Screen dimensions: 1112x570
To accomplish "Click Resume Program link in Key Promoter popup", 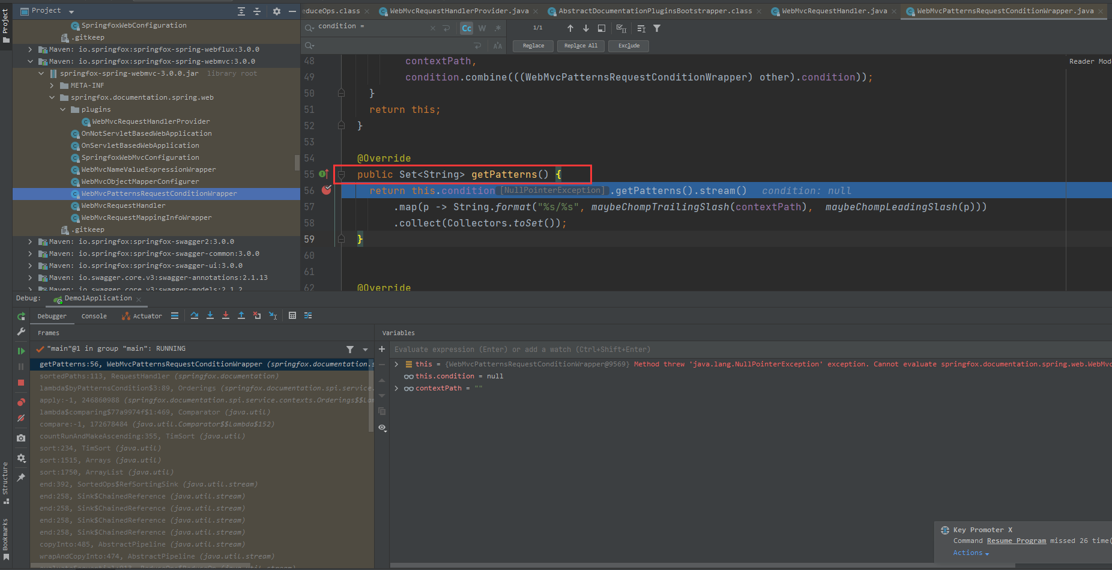I will coord(1017,541).
